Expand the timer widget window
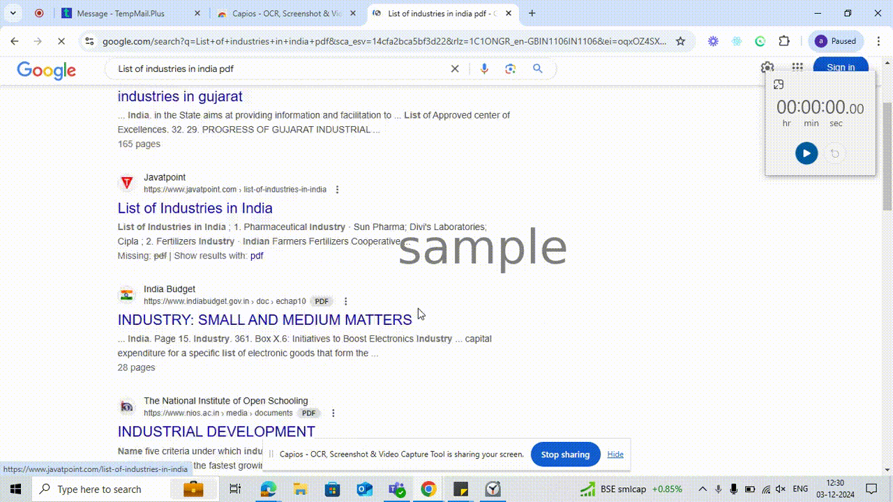 tap(779, 84)
